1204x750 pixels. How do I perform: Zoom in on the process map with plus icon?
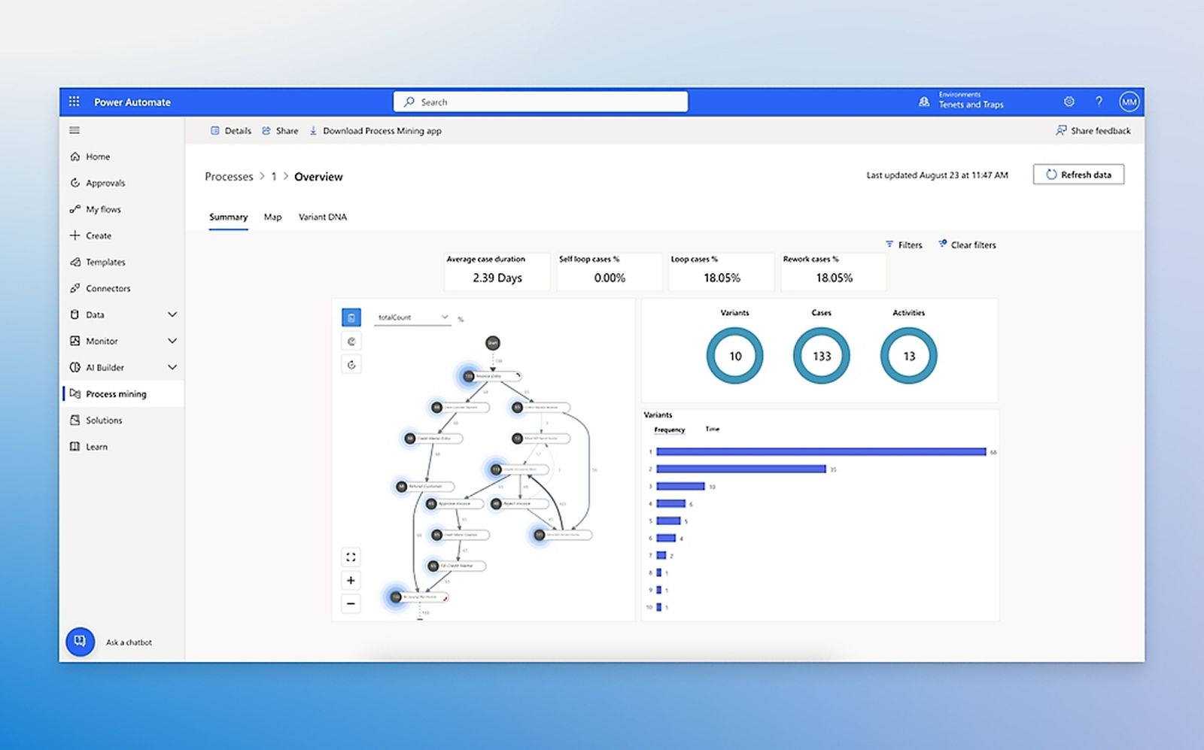[351, 580]
